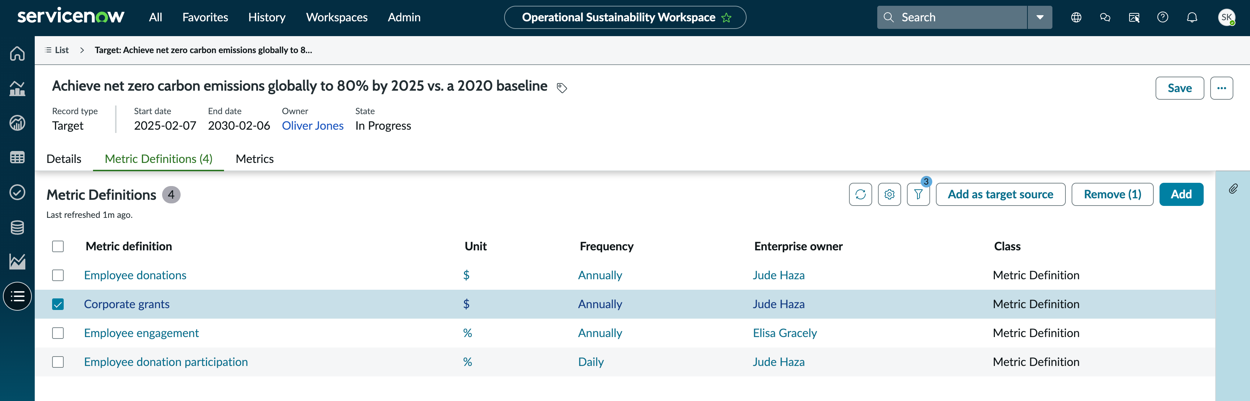Image resolution: width=1250 pixels, height=401 pixels.
Task: Switch to the Metrics tab
Action: pyautogui.click(x=254, y=159)
